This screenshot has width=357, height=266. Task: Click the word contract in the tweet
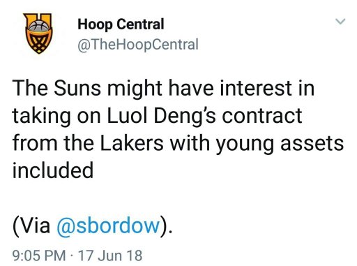262,116
